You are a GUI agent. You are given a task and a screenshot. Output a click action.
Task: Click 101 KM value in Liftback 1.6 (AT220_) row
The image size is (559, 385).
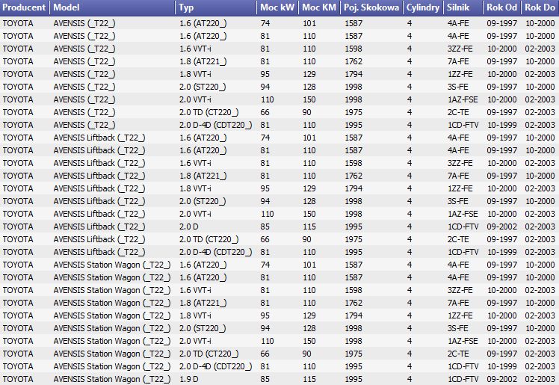point(309,138)
